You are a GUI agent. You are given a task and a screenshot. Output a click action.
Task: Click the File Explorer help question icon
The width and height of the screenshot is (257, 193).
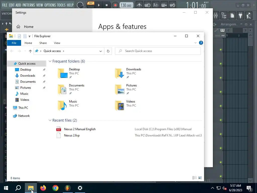pyautogui.click(x=201, y=43)
